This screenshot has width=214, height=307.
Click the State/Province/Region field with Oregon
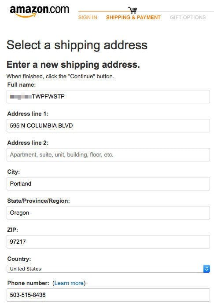108,212
